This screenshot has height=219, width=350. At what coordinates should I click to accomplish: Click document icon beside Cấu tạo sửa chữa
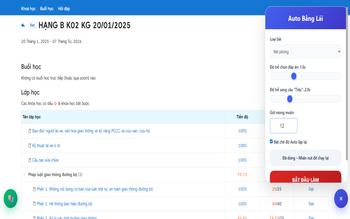coord(30,160)
